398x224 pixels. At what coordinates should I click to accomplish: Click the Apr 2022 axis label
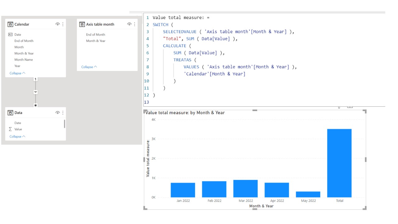pyautogui.click(x=277, y=201)
